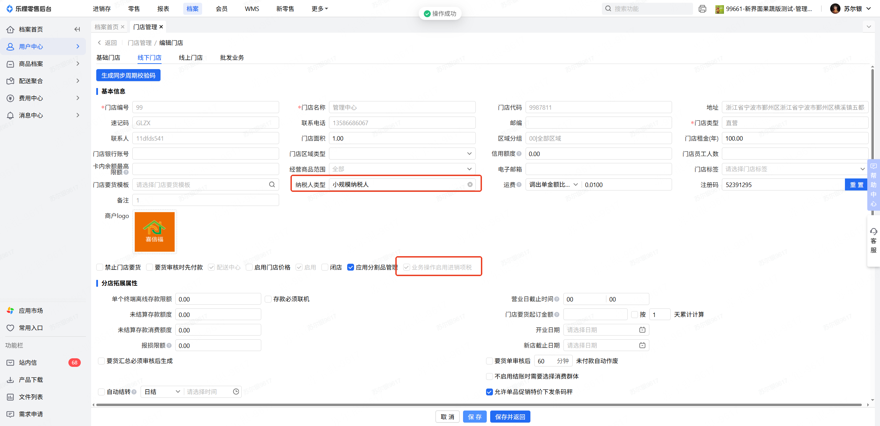Image resolution: width=880 pixels, height=426 pixels.
Task: Click help icon next to 信用额度
Action: tap(519, 154)
